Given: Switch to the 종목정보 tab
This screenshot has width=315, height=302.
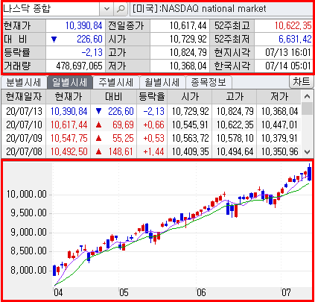Looking at the screenshot, I should [209, 83].
